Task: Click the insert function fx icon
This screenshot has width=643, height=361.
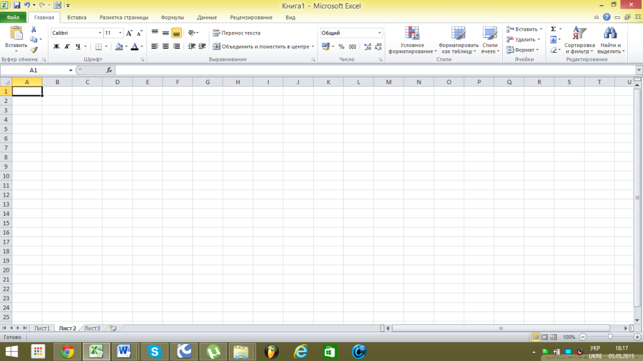Action: coord(109,70)
